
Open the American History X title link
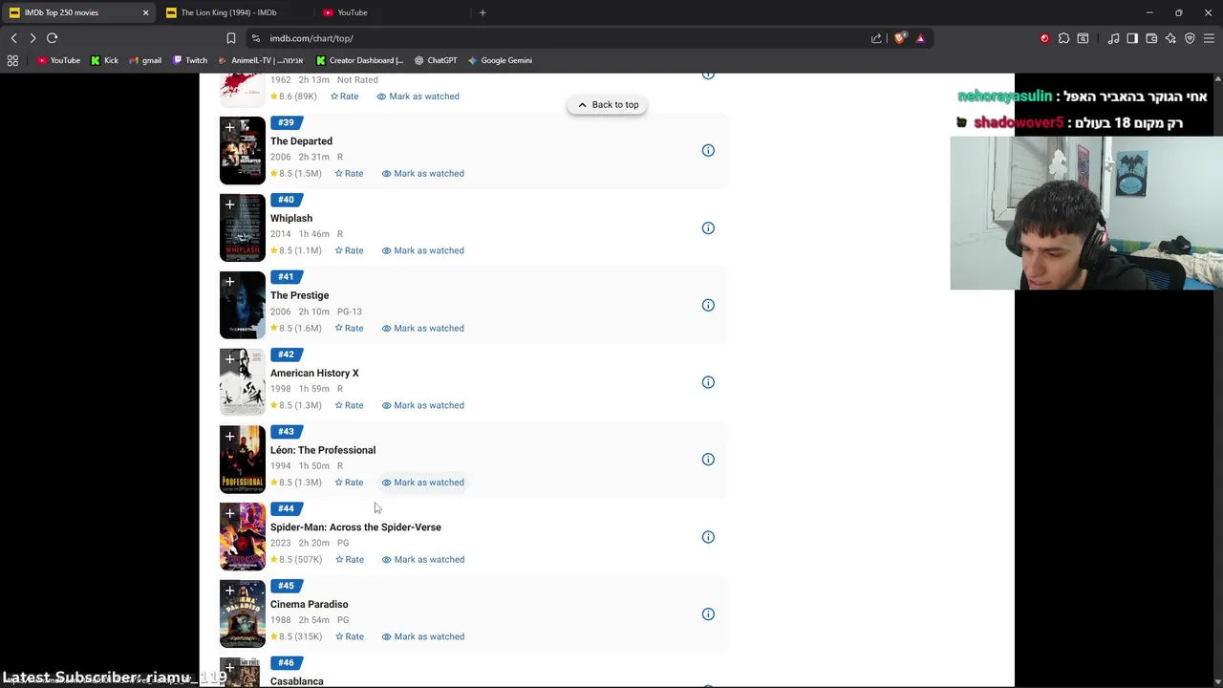click(314, 373)
